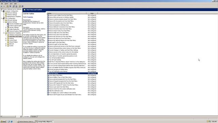The height and width of the screenshot is (123, 218).
Task: Expand the Network tree node
Action: pyautogui.click(x=6, y=44)
